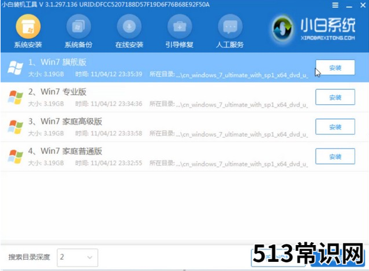
Task: Select the '2、Win7 专业版' title
Action: tap(57, 92)
